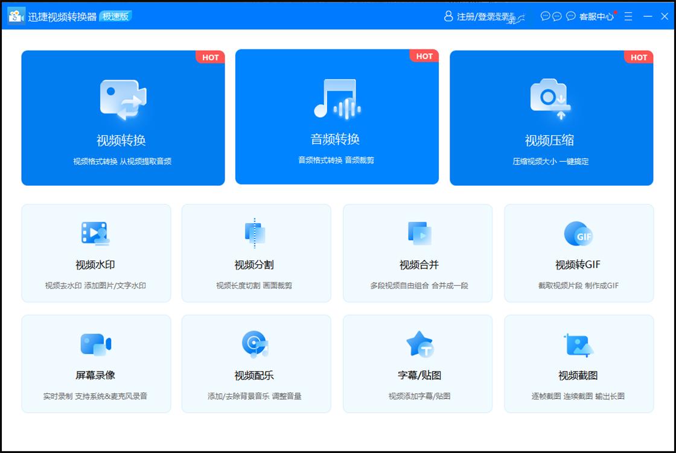Open the 视频截图 (Video Screenshot) tool

pyautogui.click(x=578, y=363)
